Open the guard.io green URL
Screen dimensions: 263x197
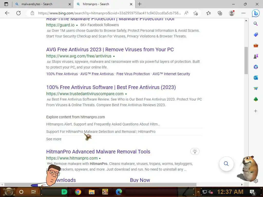[60, 25]
